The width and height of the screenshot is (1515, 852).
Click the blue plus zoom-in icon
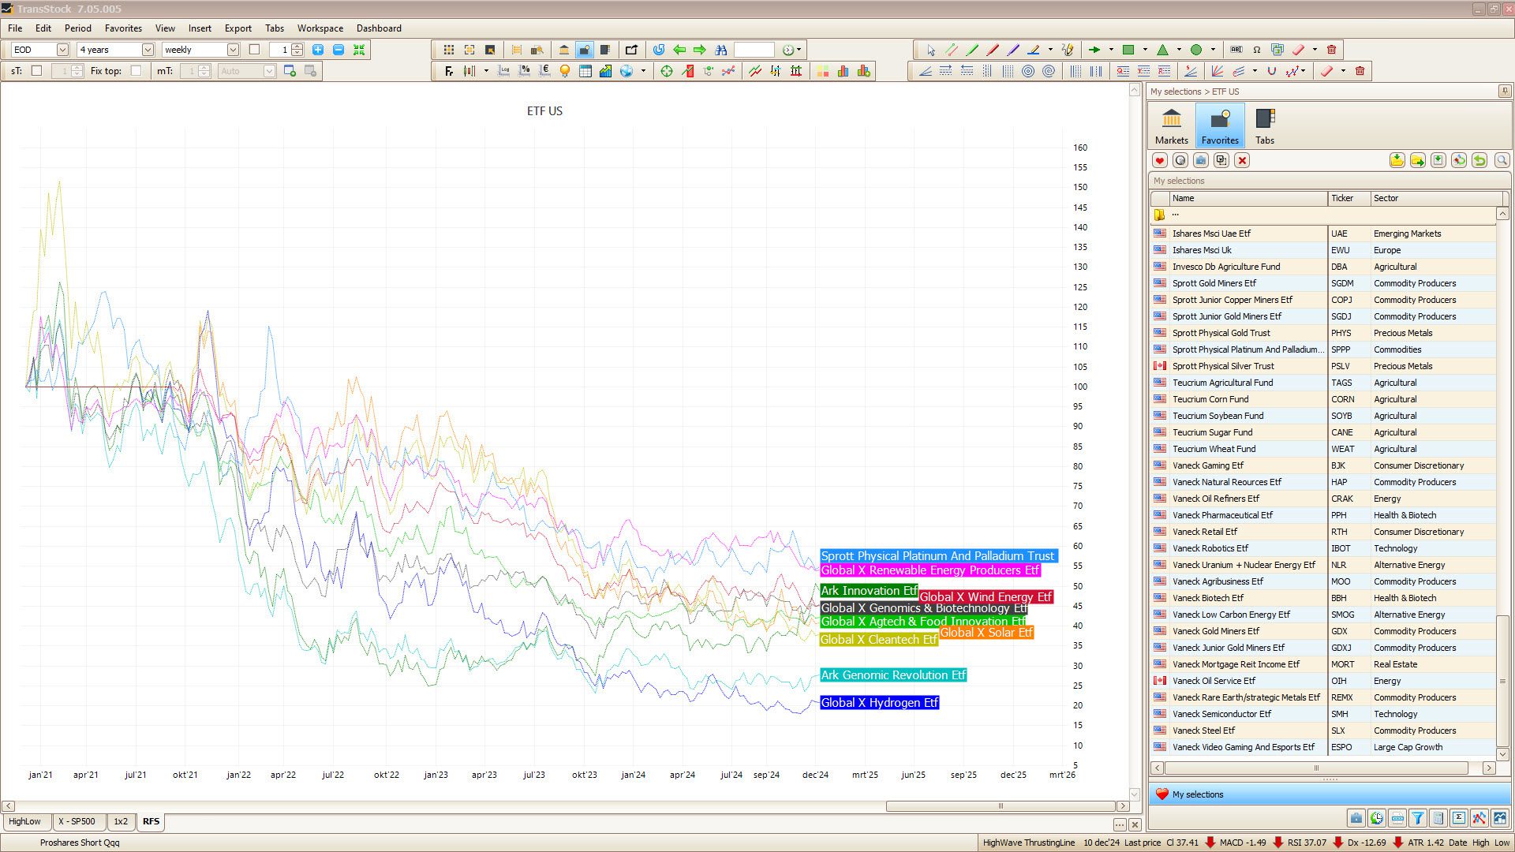click(318, 50)
